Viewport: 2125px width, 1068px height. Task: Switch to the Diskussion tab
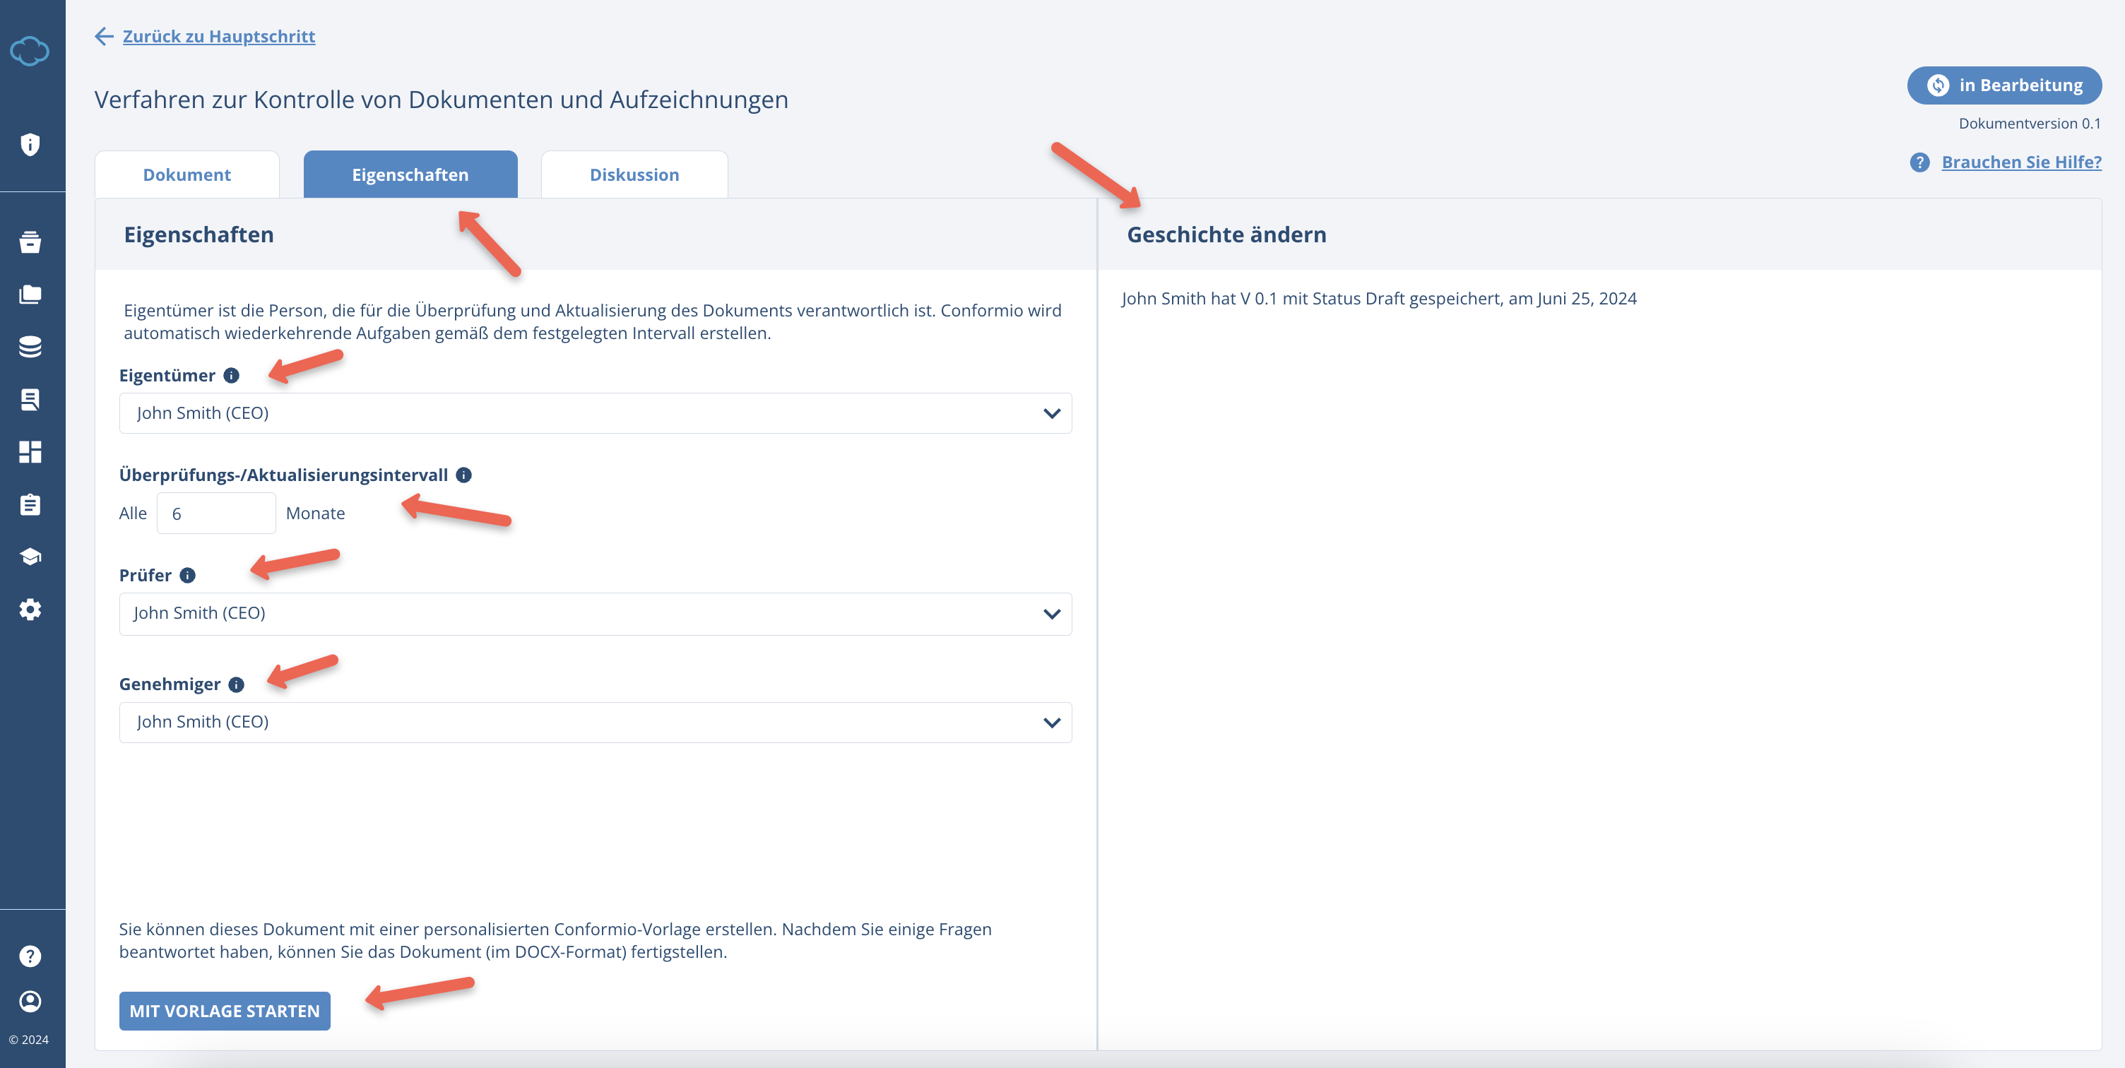(634, 174)
